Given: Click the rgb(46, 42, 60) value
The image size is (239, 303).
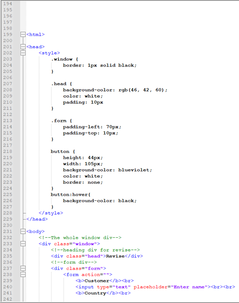Looking at the screenshot, I should pos(143,90).
